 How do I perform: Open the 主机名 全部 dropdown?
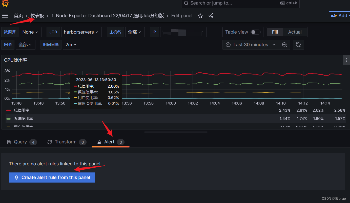135,32
